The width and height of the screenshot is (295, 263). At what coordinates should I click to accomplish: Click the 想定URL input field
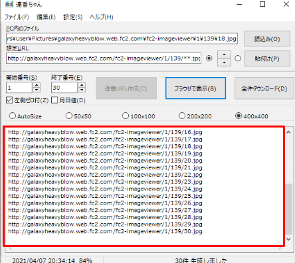(104, 58)
